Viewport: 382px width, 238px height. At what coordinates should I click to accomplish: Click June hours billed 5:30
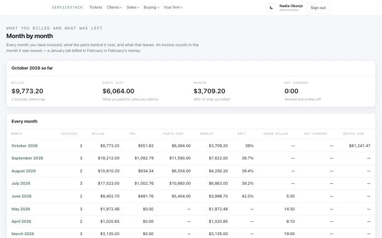click(290, 196)
